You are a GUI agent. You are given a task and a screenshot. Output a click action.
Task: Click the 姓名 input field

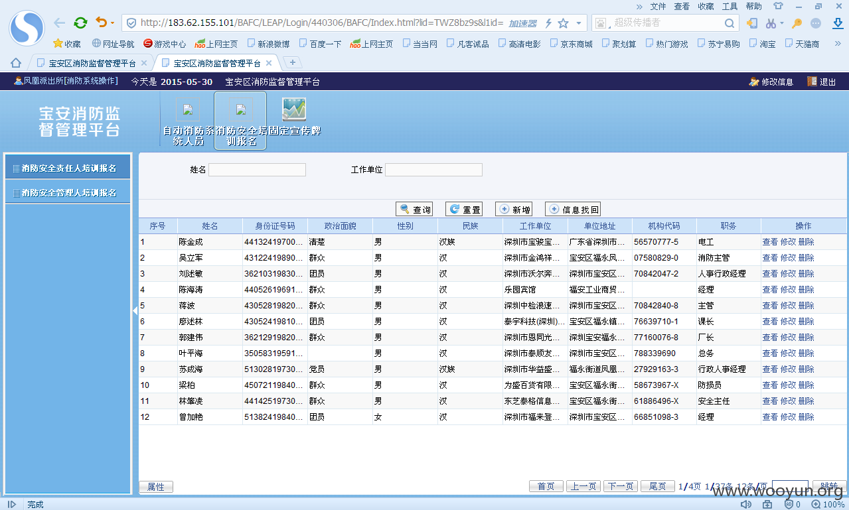pos(257,170)
